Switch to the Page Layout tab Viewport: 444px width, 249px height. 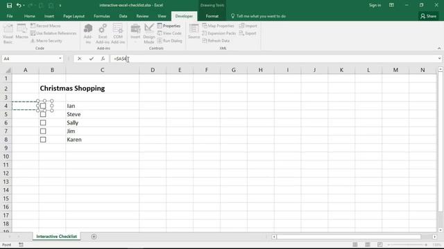click(x=74, y=16)
